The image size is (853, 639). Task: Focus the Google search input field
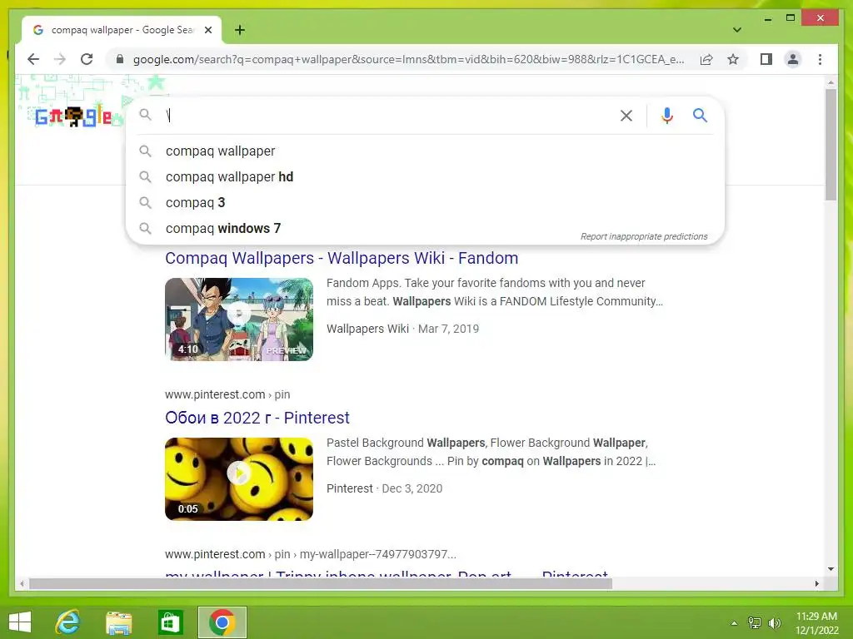point(391,115)
